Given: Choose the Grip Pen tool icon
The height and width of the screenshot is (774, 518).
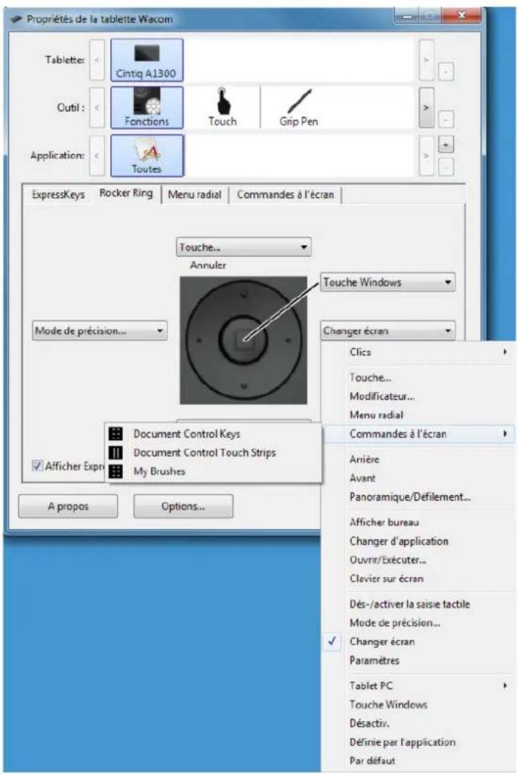Looking at the screenshot, I should (299, 107).
